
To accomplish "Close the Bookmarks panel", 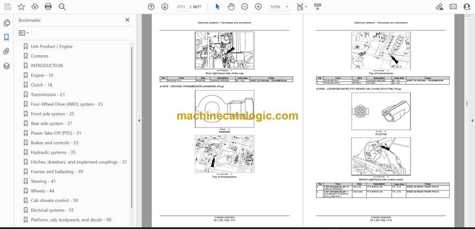I will (127, 20).
